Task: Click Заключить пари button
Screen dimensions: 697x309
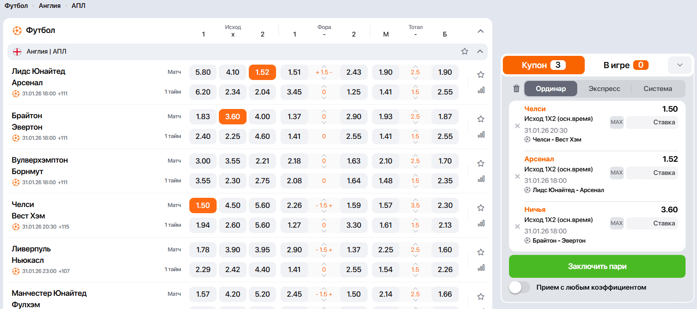Action: 597,266
